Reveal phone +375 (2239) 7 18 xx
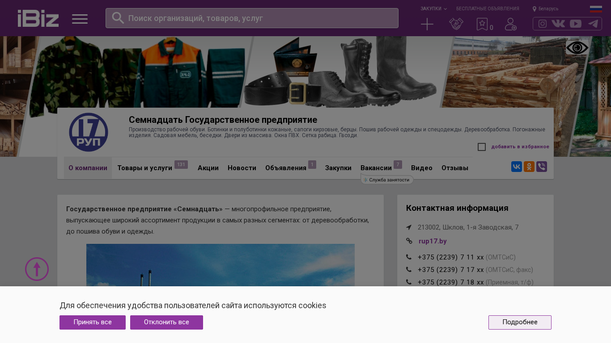Screen dimensions: 611x343 (451, 282)
